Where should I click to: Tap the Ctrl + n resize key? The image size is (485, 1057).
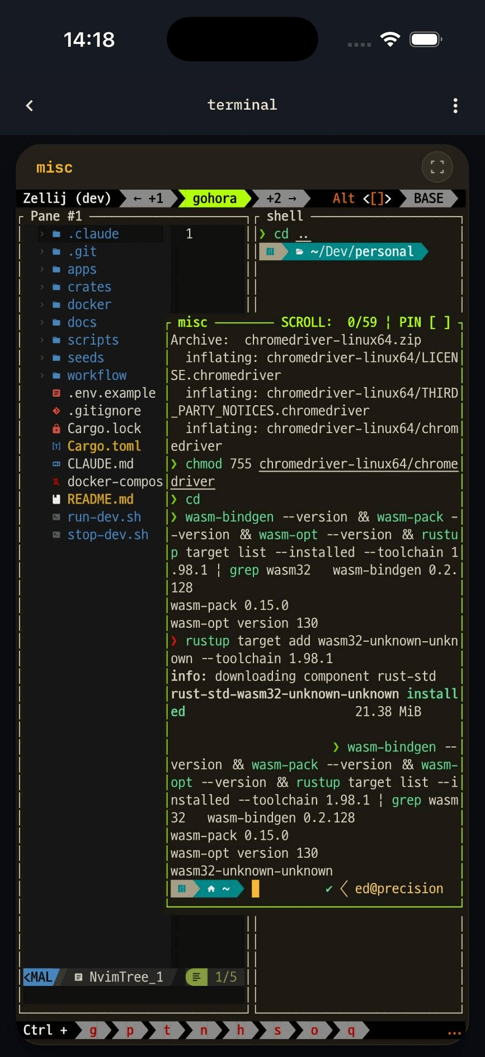[204, 1030]
